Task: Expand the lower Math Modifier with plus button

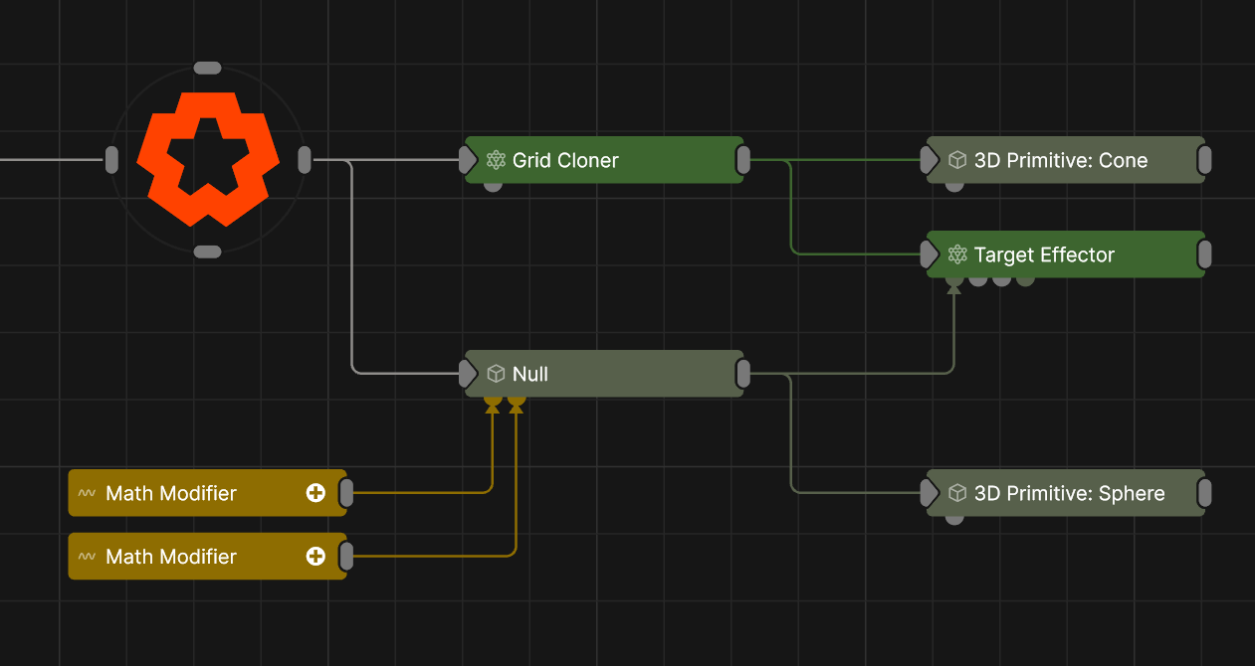Action: point(315,557)
